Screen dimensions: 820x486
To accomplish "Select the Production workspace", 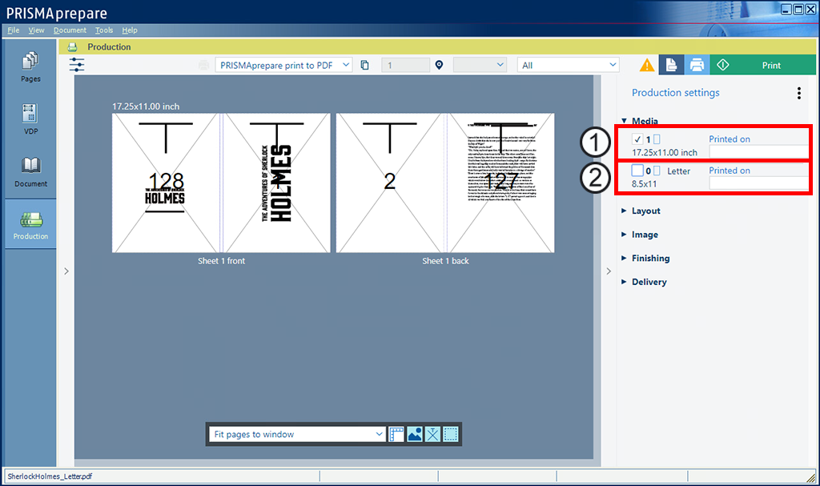I will (30, 224).
